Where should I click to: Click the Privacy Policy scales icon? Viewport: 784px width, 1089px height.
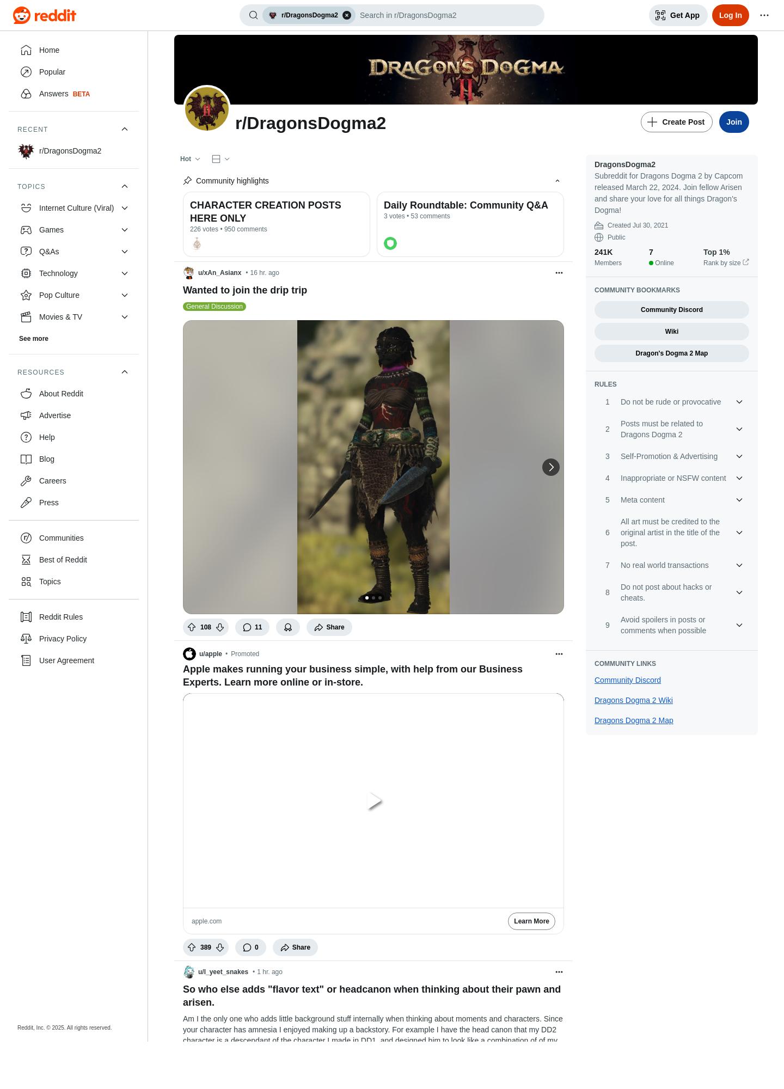[26, 639]
